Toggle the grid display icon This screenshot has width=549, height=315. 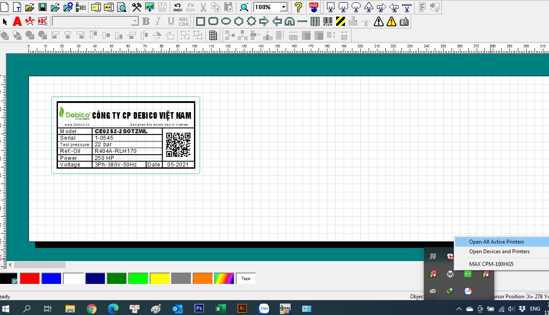coord(213,35)
